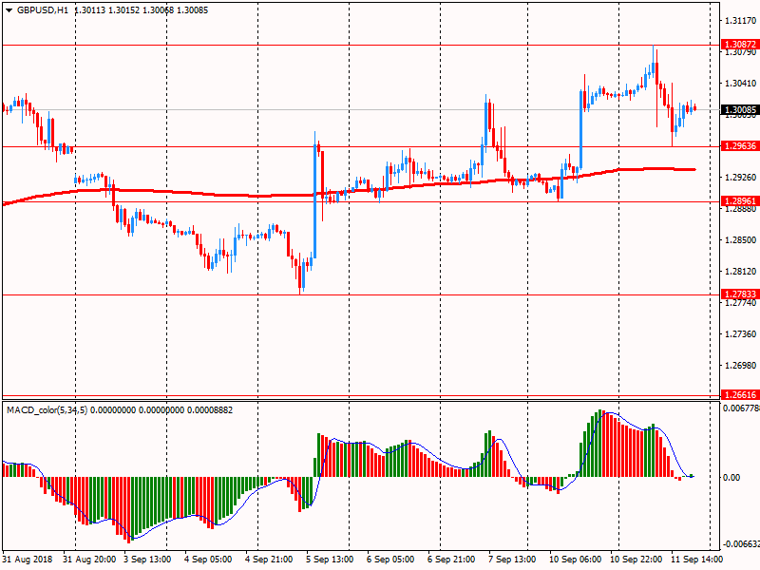760x570 pixels.
Task: Select the 1.30872 resistance level label
Action: [740, 45]
